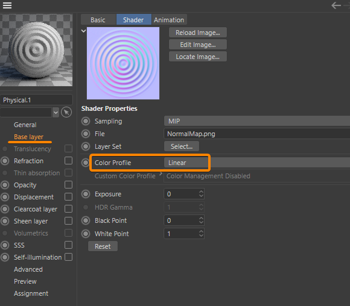Click the material picker arrow icon
The height and width of the screenshot is (306, 350).
[66, 112]
